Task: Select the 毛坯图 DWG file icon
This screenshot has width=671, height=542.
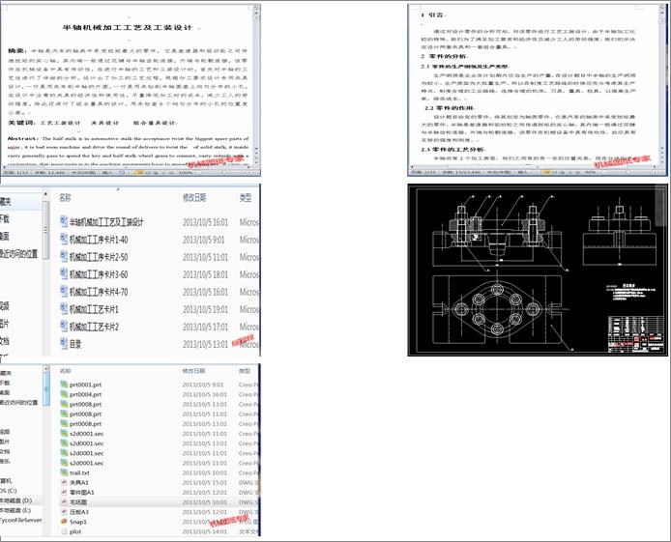Action: 64,502
